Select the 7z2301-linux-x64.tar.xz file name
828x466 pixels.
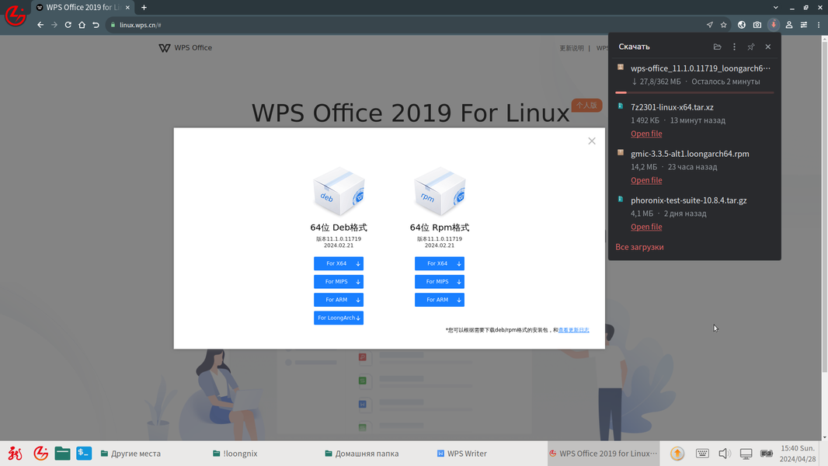[x=672, y=107]
